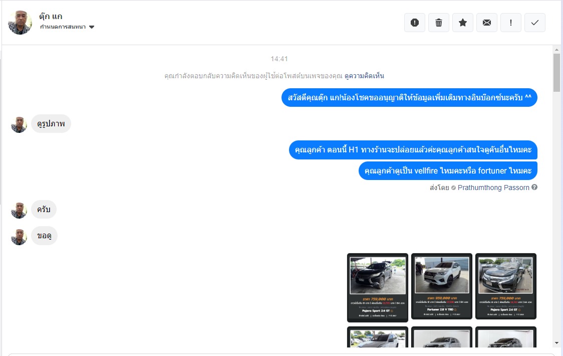Click the avatar next to ขอดู message
The width and height of the screenshot is (563, 356).
click(19, 237)
